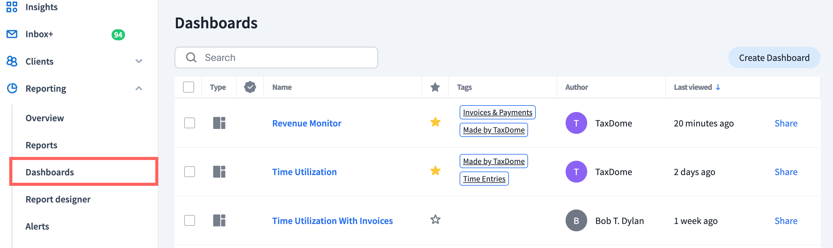Select the Time Utilization With Invoices checkbox
This screenshot has height=248, width=833.
coord(189,221)
